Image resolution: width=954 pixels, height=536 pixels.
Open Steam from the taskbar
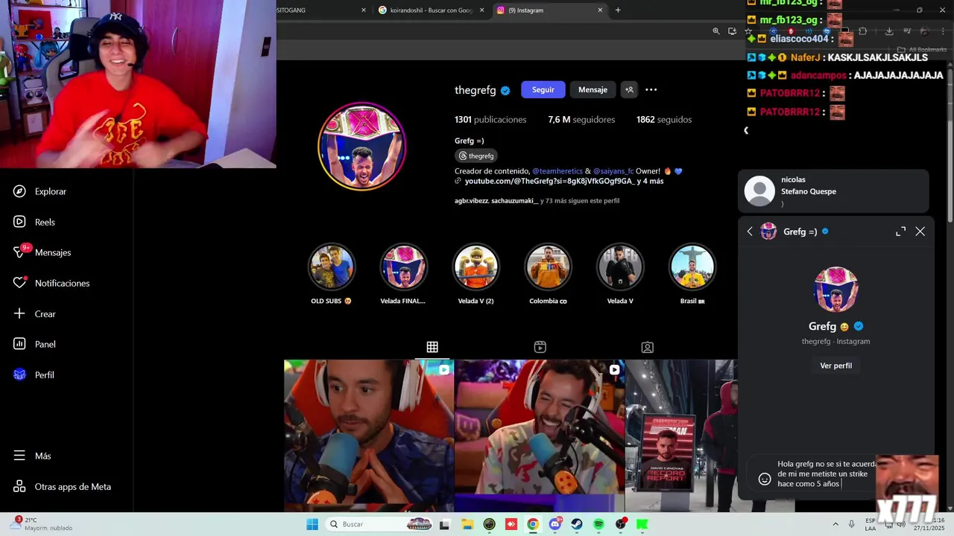coord(577,524)
